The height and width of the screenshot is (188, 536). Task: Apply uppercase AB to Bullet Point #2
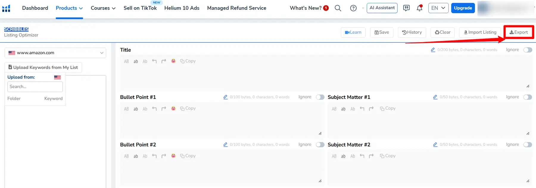(126, 156)
